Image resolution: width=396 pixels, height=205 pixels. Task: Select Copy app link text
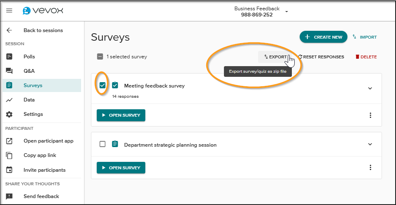pos(40,155)
